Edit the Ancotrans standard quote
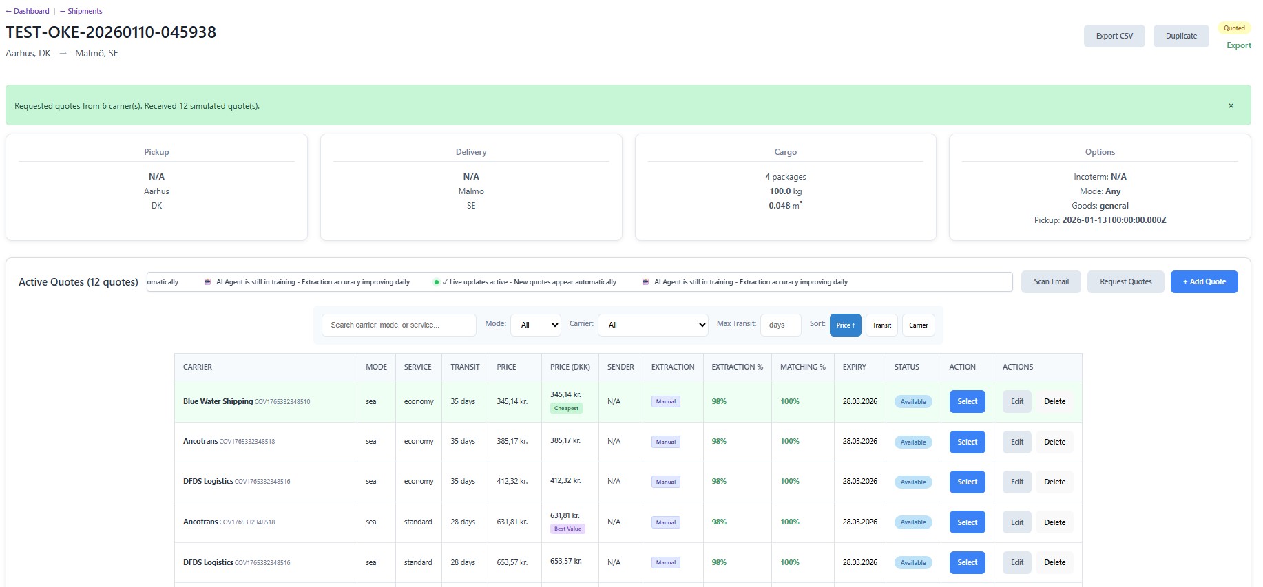 click(x=1017, y=522)
